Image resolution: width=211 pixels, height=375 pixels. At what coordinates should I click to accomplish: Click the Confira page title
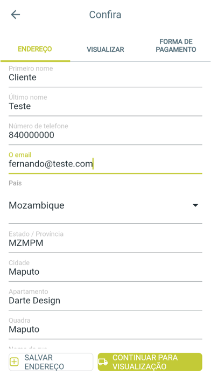point(105,15)
